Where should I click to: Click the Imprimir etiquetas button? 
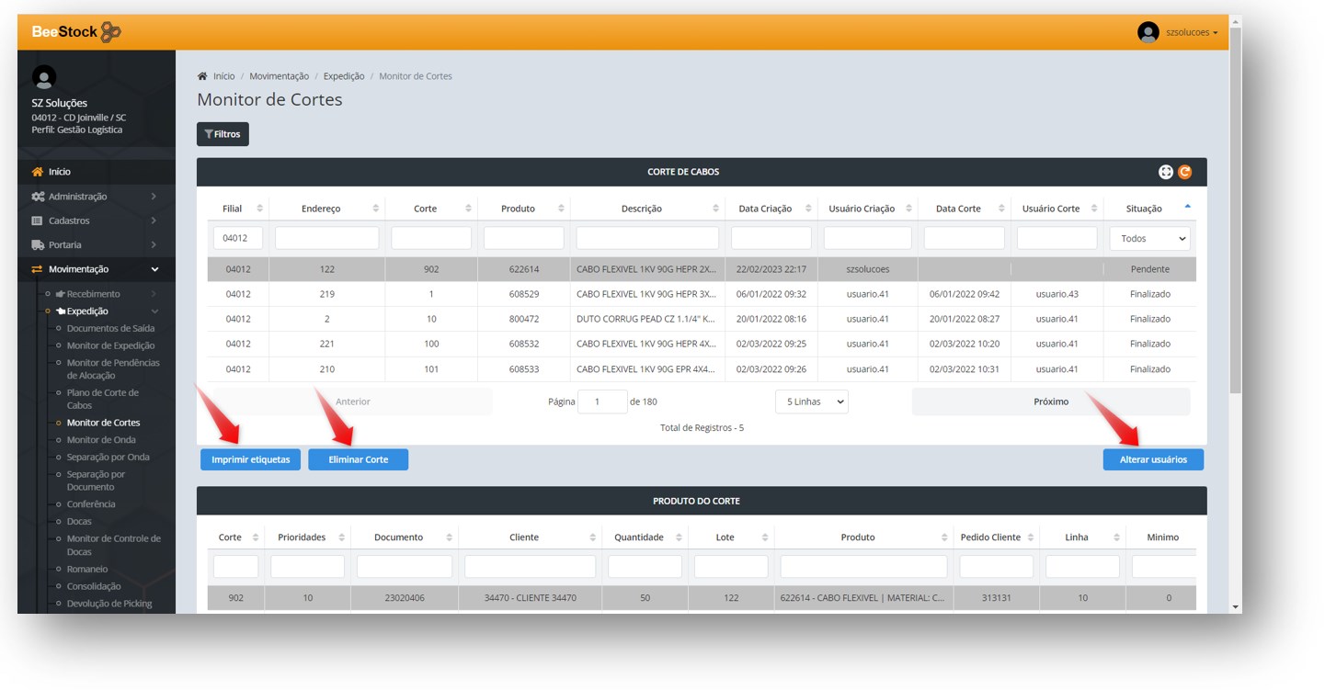pyautogui.click(x=250, y=459)
